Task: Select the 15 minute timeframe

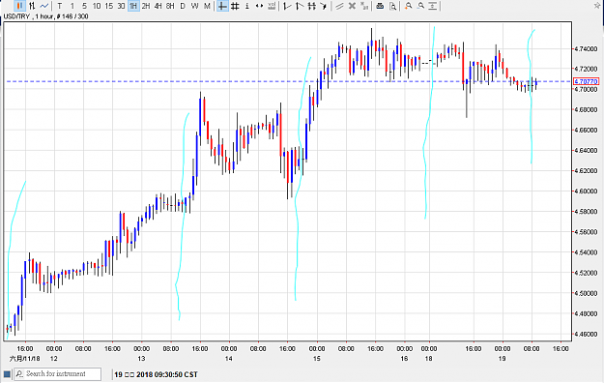Action: (109, 6)
